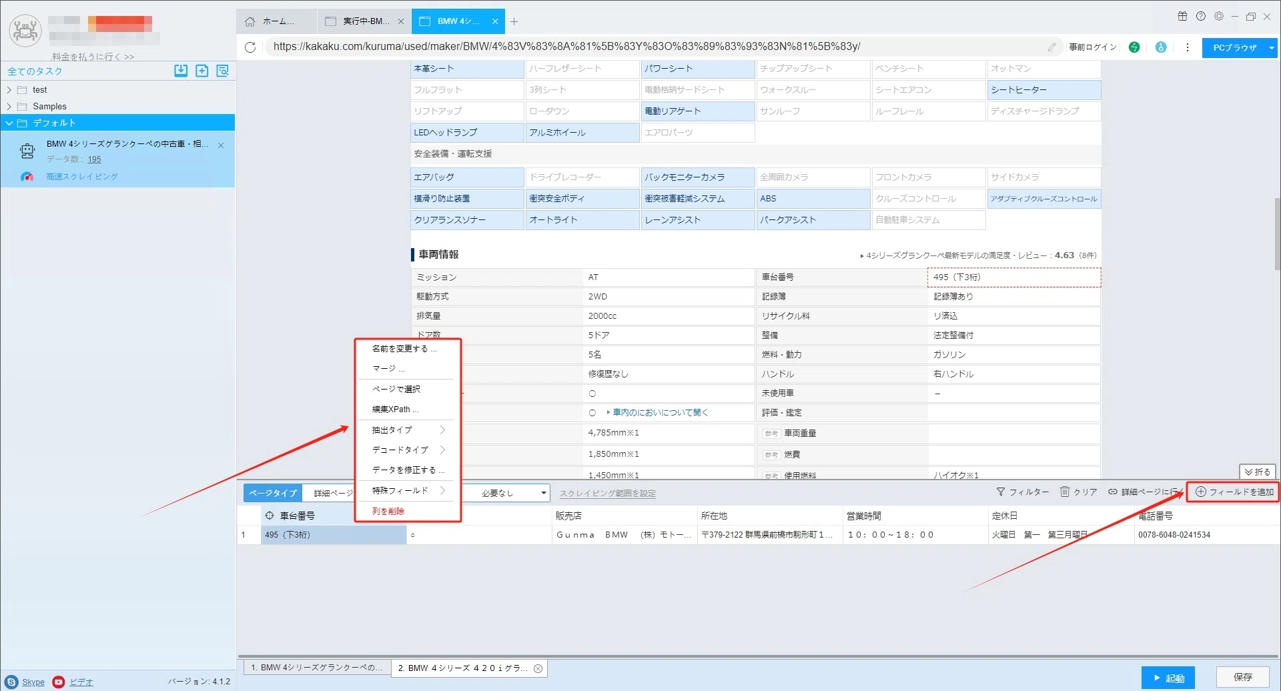Select 列を削除 in context menu
Viewport: 1281px width, 691px height.
point(388,511)
